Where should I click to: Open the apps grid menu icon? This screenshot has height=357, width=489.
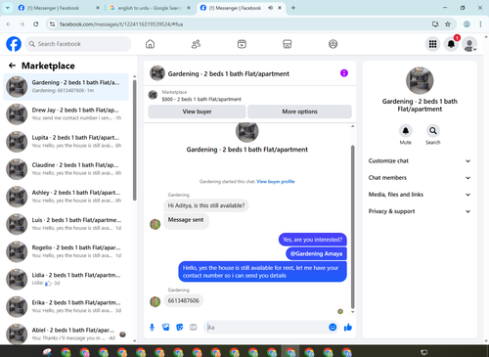pos(432,44)
